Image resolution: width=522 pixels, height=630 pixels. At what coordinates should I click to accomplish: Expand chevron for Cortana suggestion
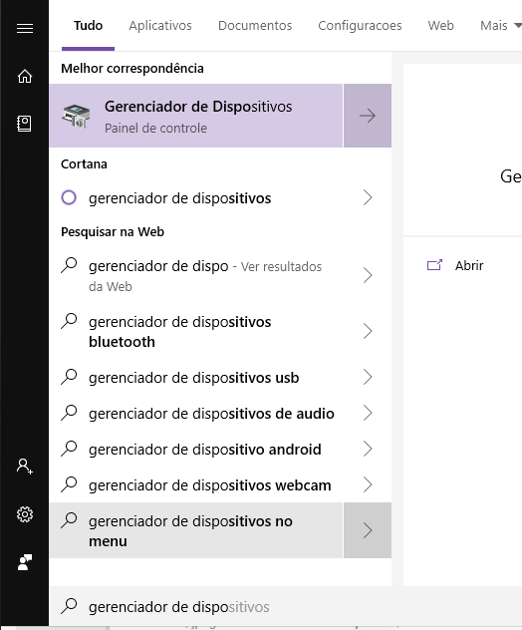click(368, 197)
